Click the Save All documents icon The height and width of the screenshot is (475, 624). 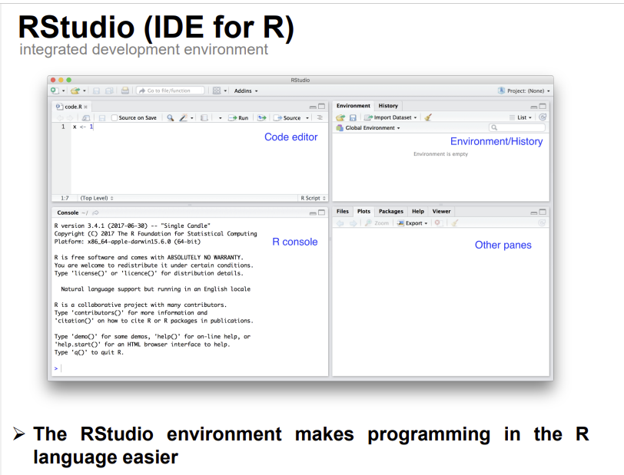point(109,91)
